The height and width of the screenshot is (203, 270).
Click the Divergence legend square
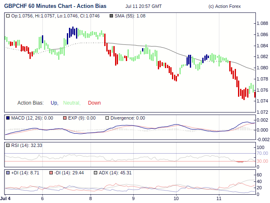107,118
